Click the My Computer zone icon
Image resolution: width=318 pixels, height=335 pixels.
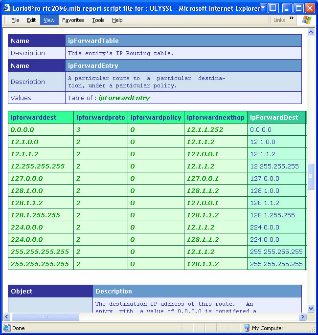[247, 328]
